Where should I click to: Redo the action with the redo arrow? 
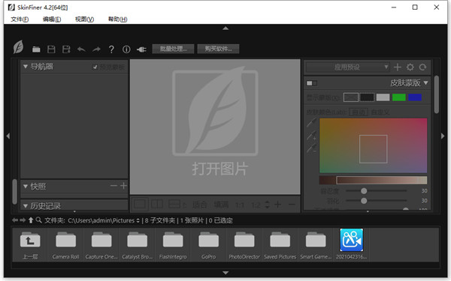[x=96, y=49]
